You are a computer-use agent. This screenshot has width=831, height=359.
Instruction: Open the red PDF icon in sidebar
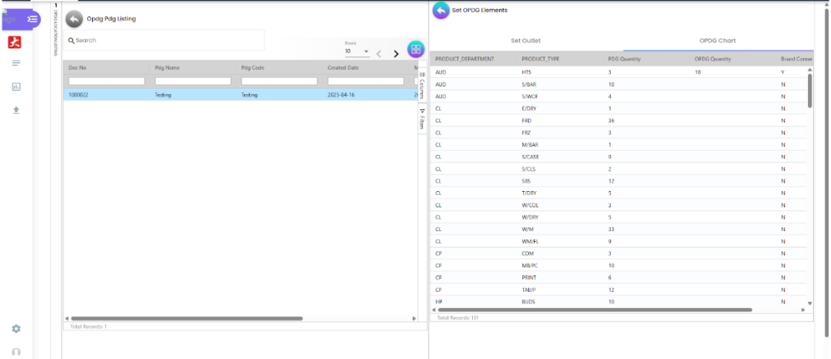pos(14,43)
